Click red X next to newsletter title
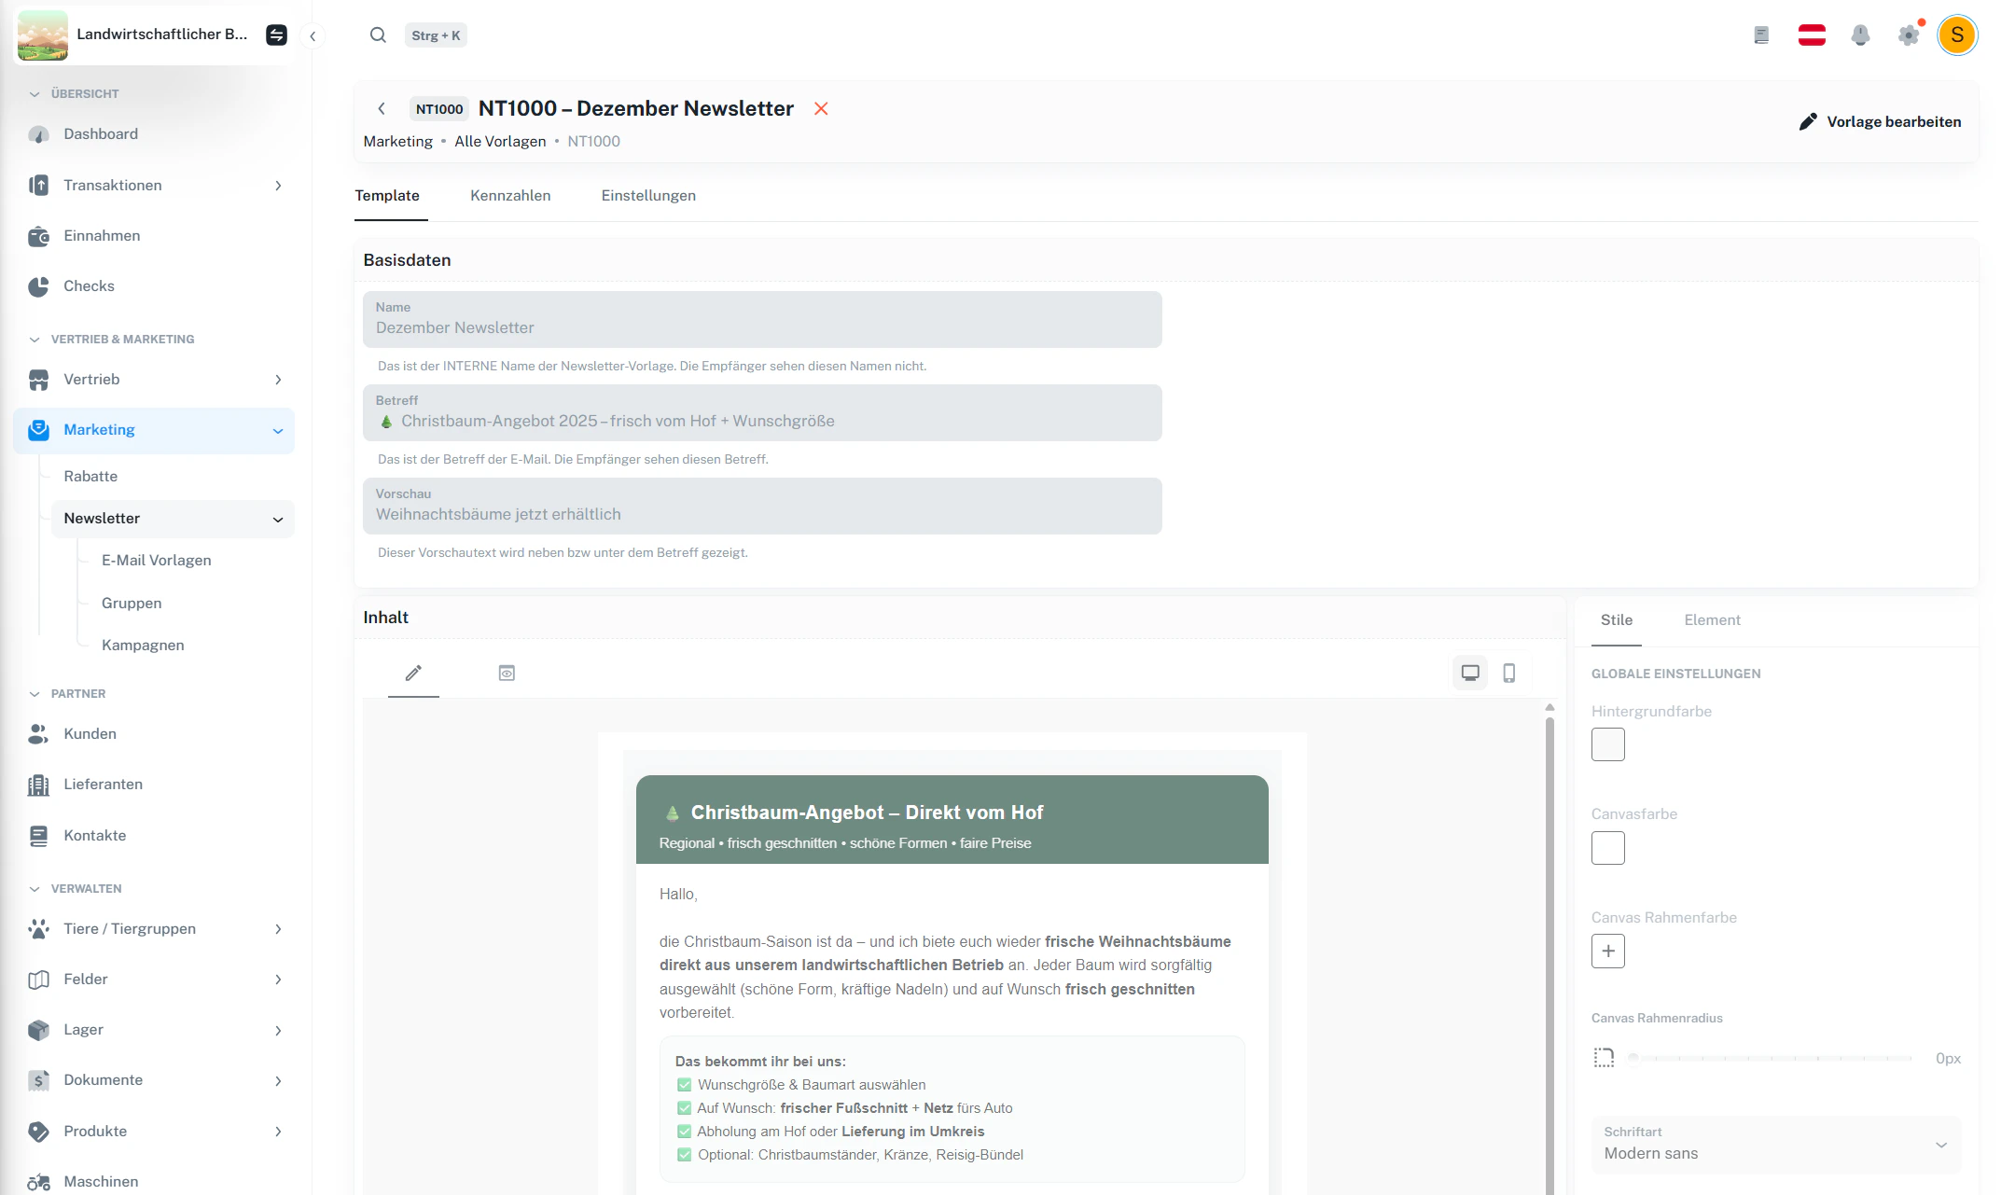Image resolution: width=2015 pixels, height=1195 pixels. click(x=821, y=109)
